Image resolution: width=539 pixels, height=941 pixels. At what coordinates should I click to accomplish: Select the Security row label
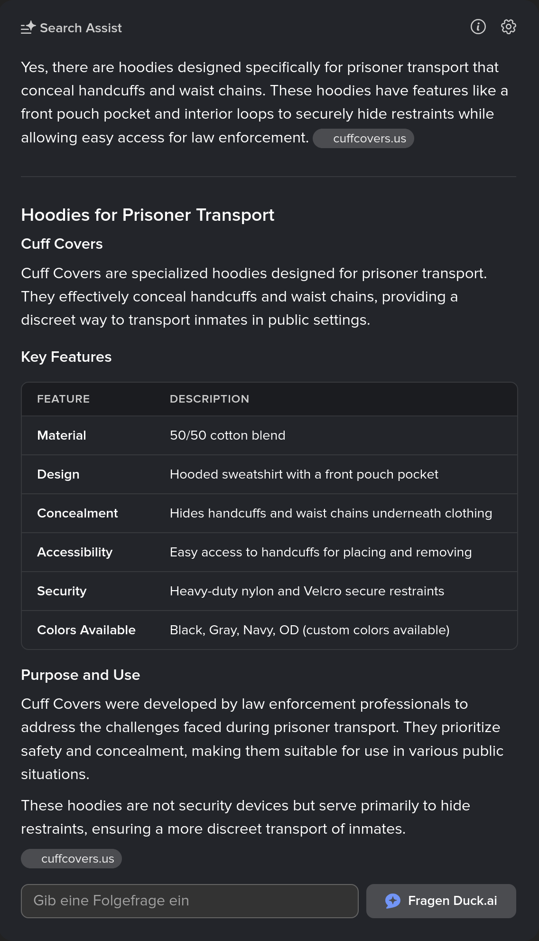click(62, 591)
